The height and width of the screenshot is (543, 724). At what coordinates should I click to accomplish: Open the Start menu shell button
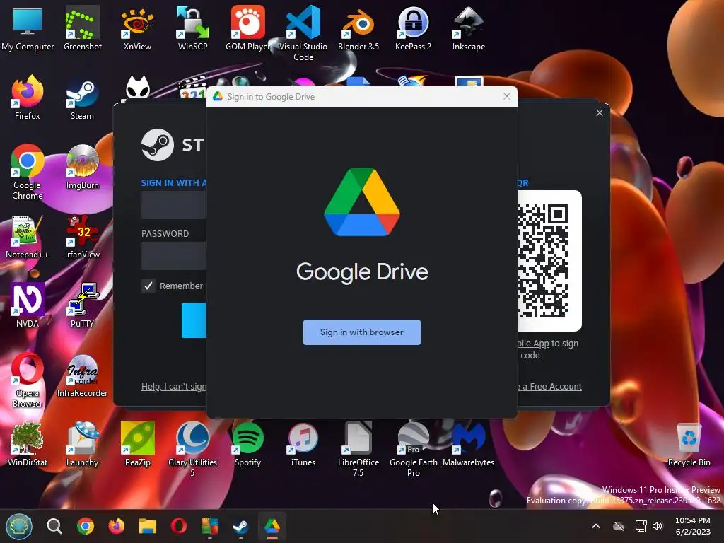(19, 526)
